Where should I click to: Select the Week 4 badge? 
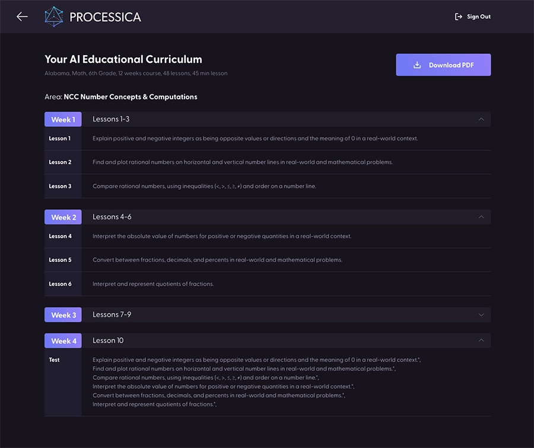[63, 341]
